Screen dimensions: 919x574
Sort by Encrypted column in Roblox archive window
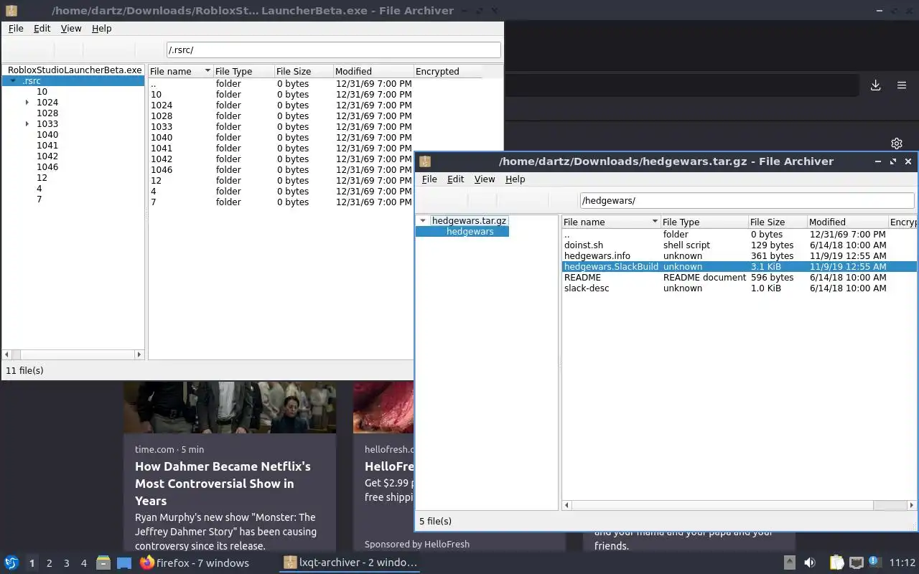448,71
